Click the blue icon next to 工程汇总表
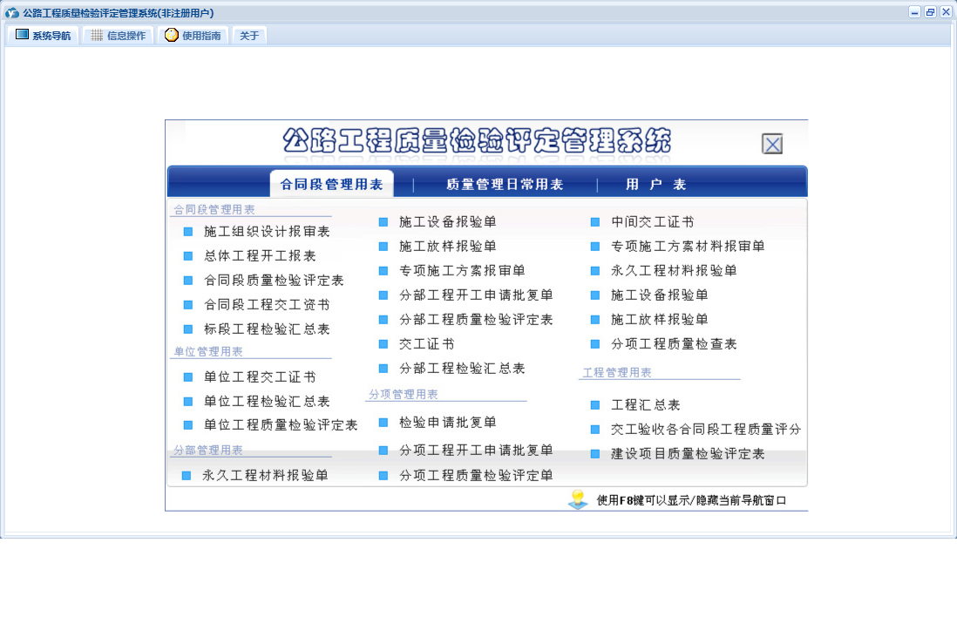Image resolution: width=957 pixels, height=624 pixels. 595,405
